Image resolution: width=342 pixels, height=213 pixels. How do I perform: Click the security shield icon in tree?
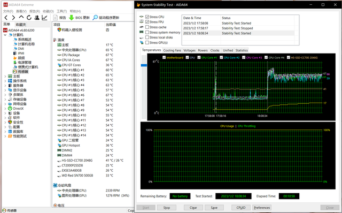[10, 122]
